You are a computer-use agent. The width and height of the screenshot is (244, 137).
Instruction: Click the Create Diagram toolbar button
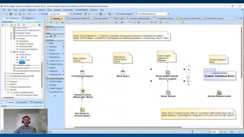[x=125, y=14]
